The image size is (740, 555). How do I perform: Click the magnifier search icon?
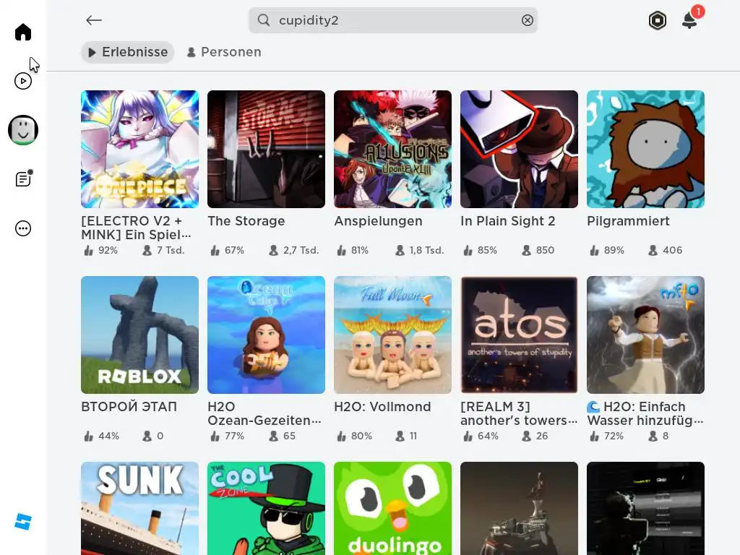tap(263, 20)
